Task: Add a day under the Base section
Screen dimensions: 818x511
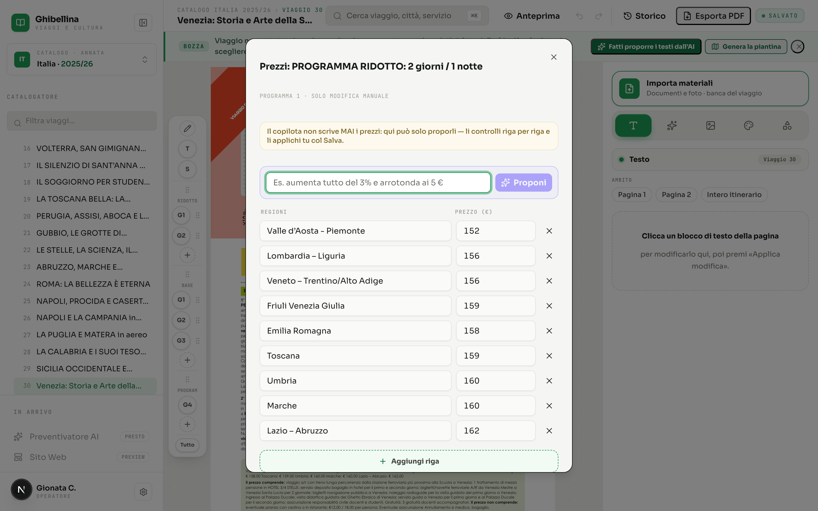Action: pos(187,360)
